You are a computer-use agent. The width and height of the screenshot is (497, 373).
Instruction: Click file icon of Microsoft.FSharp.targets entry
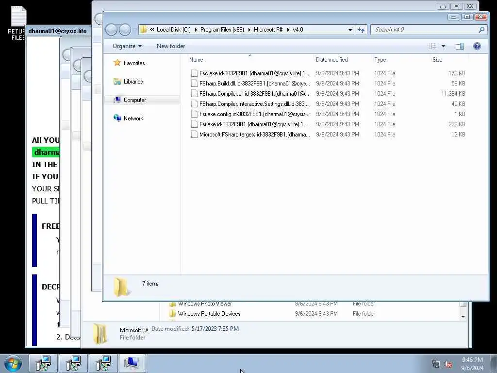click(194, 135)
